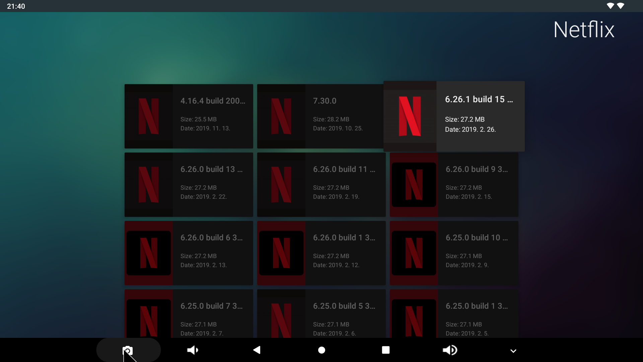643x362 pixels.
Task: Collapse navigation bar with chevron arrow
Action: (513, 351)
